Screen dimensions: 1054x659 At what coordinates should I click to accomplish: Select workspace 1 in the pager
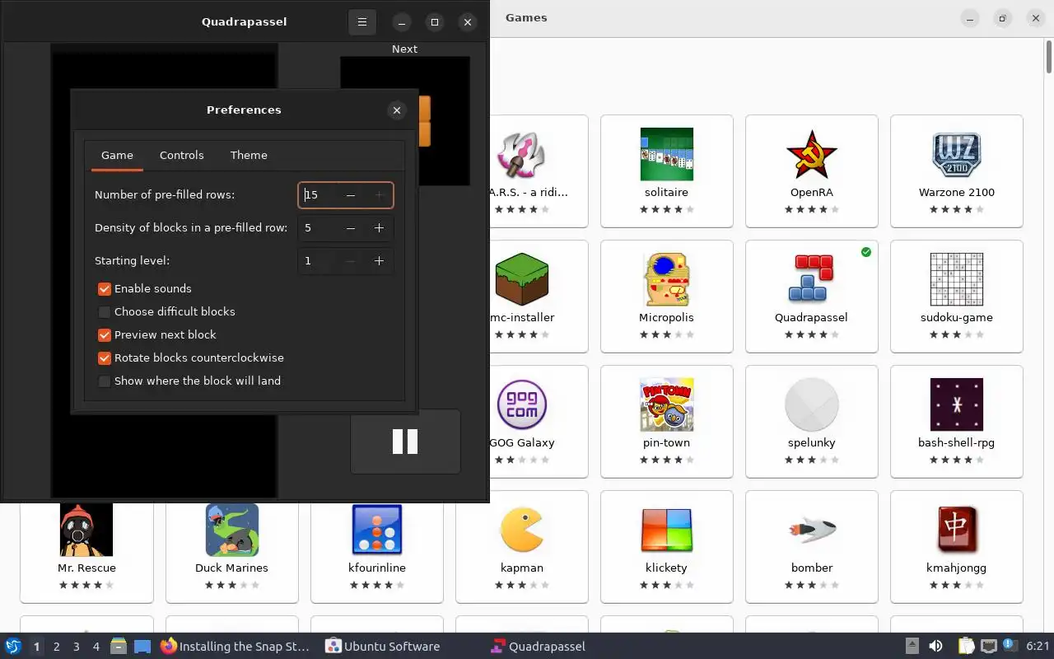[x=37, y=647]
